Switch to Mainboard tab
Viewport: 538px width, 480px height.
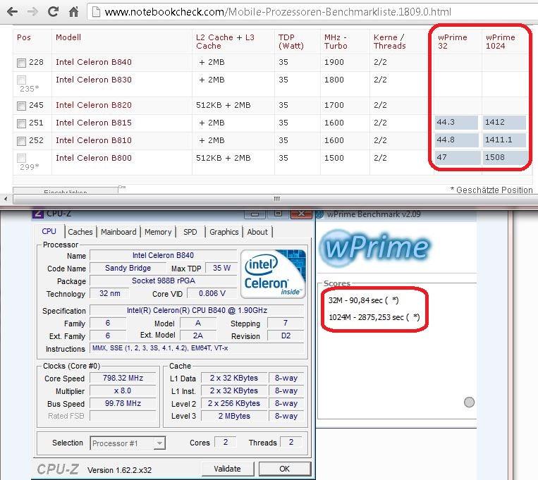(x=118, y=232)
